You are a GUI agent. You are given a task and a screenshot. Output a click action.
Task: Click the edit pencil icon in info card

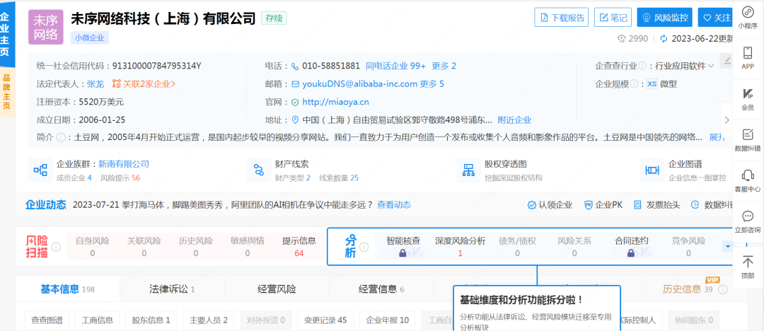(x=727, y=60)
